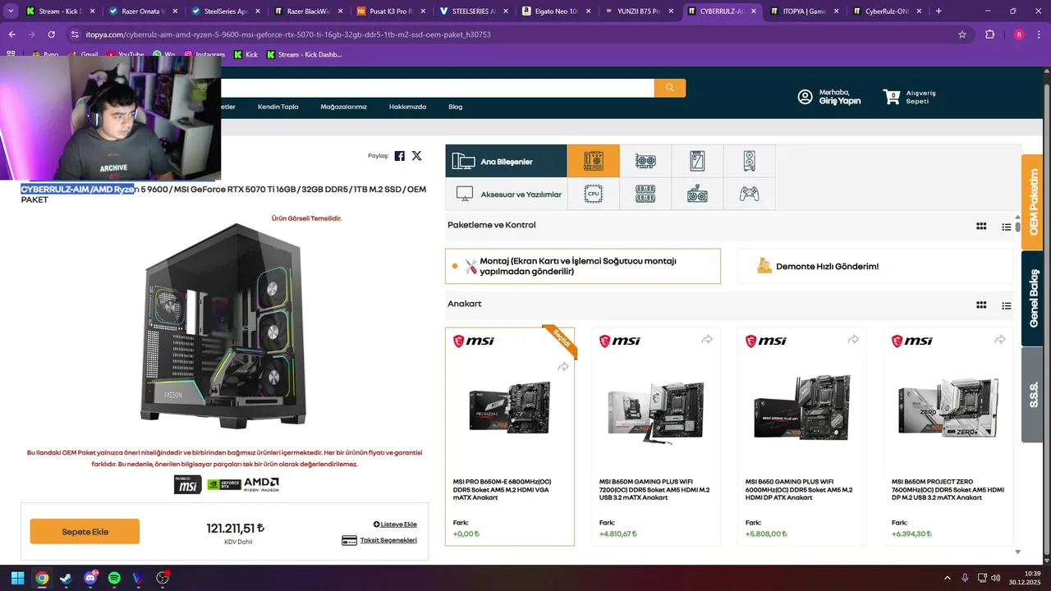The width and height of the screenshot is (1051, 591).
Task: Open Spotify from the taskbar
Action: click(x=114, y=578)
